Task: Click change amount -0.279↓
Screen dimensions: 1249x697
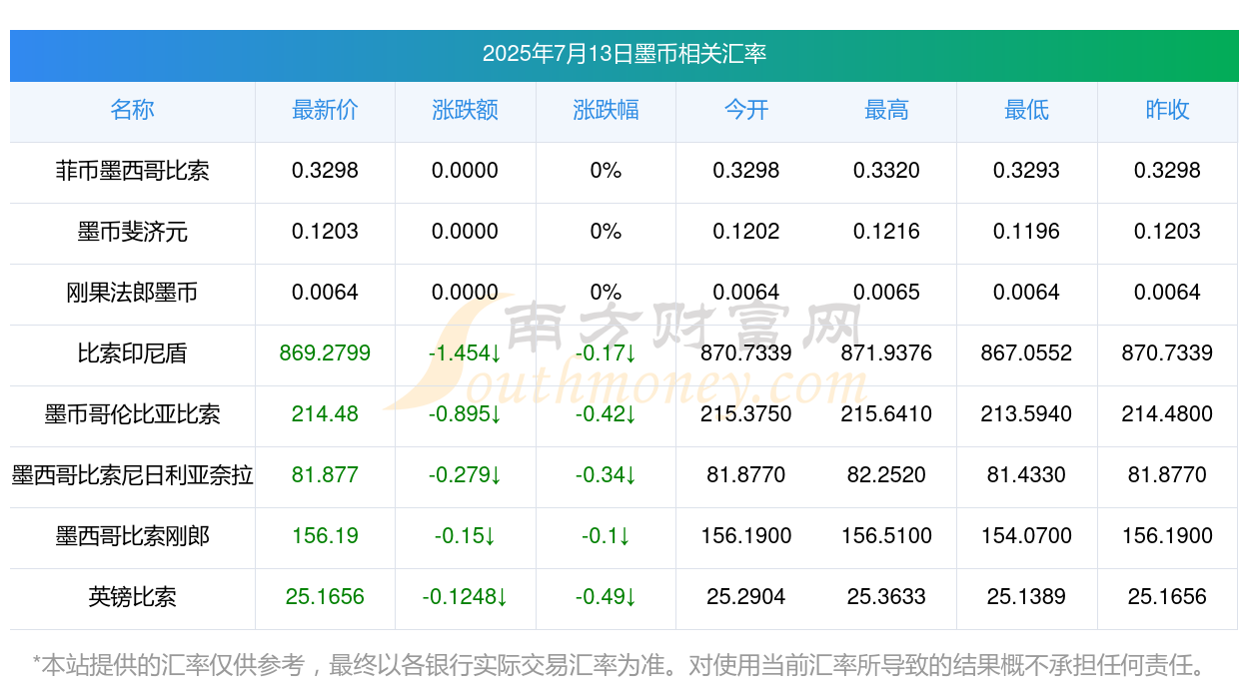Action: [465, 475]
